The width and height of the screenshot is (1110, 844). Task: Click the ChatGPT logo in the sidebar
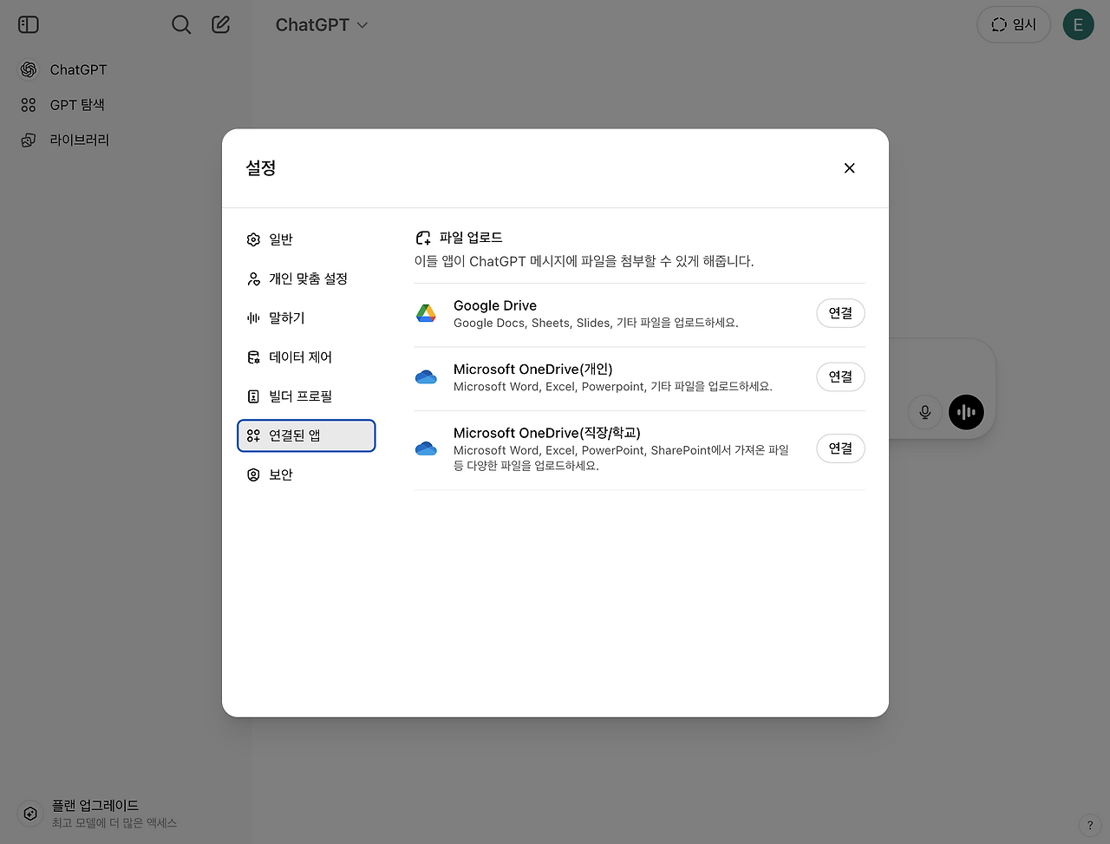[x=29, y=69]
